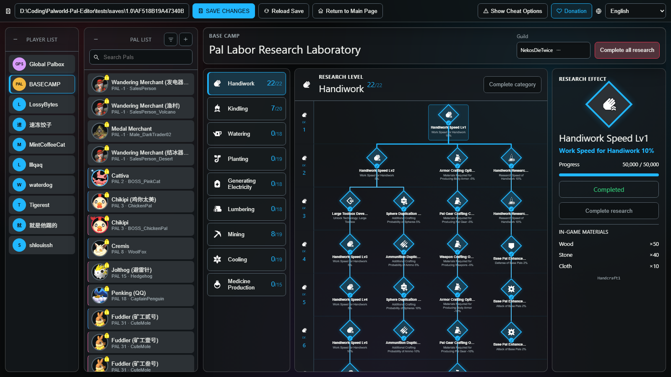Click the Cloth ×10 material row
The width and height of the screenshot is (671, 377).
coord(609,266)
